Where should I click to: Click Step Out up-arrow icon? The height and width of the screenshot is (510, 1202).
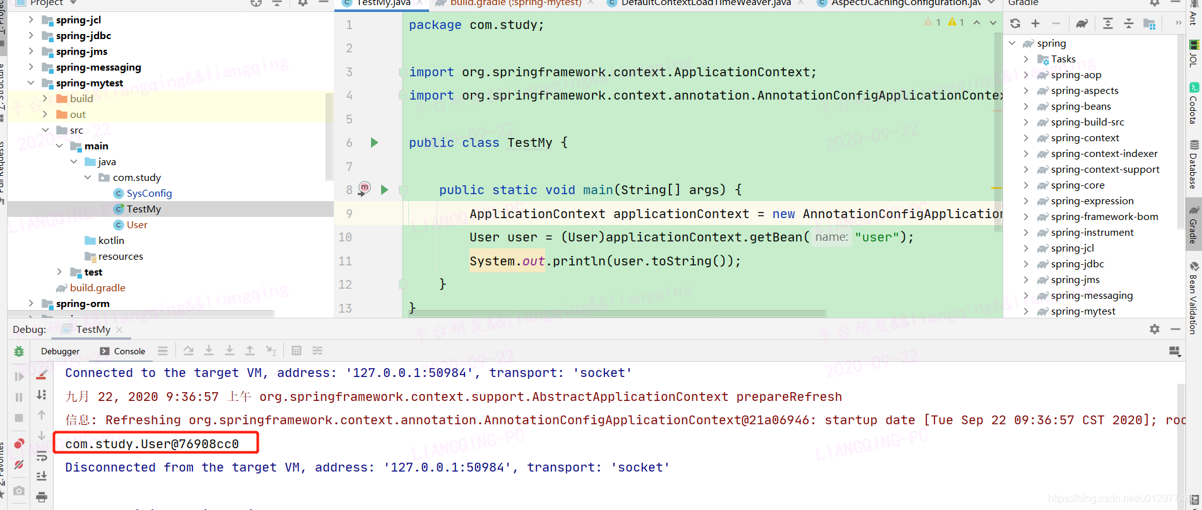coord(250,351)
